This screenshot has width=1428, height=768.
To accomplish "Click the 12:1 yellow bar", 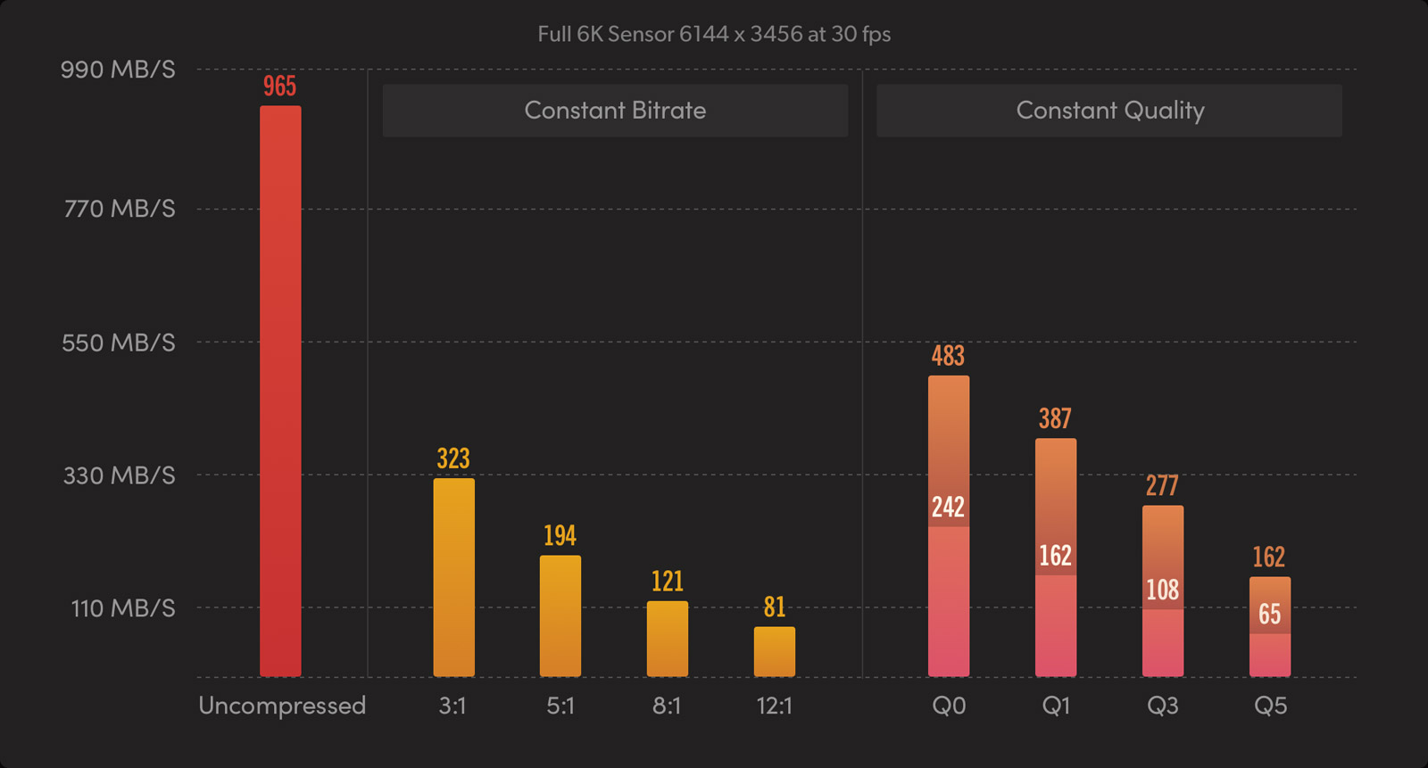I will [x=775, y=651].
